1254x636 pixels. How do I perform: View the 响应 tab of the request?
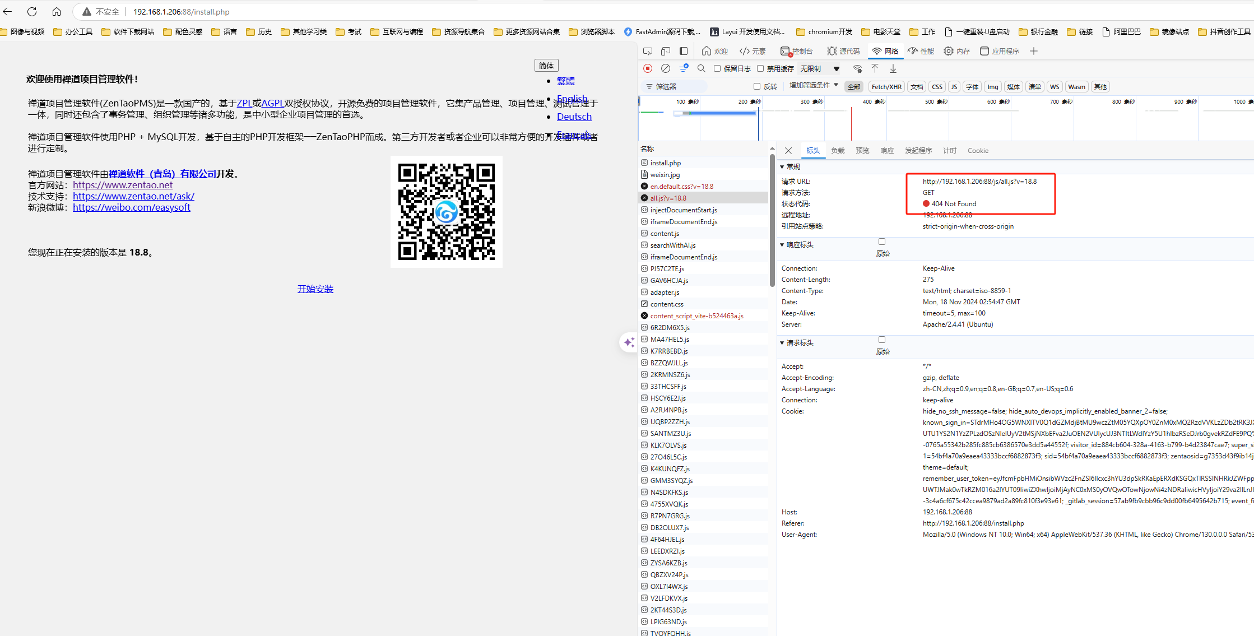(887, 151)
